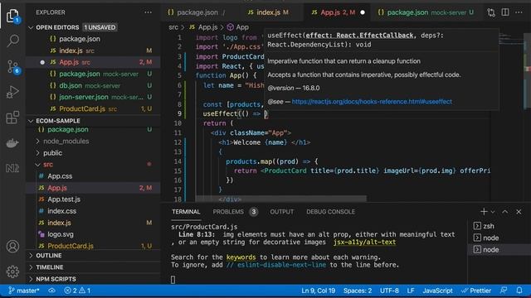531x298 pixels.
Task: Open db.json in open editors list
Action: click(x=93, y=85)
